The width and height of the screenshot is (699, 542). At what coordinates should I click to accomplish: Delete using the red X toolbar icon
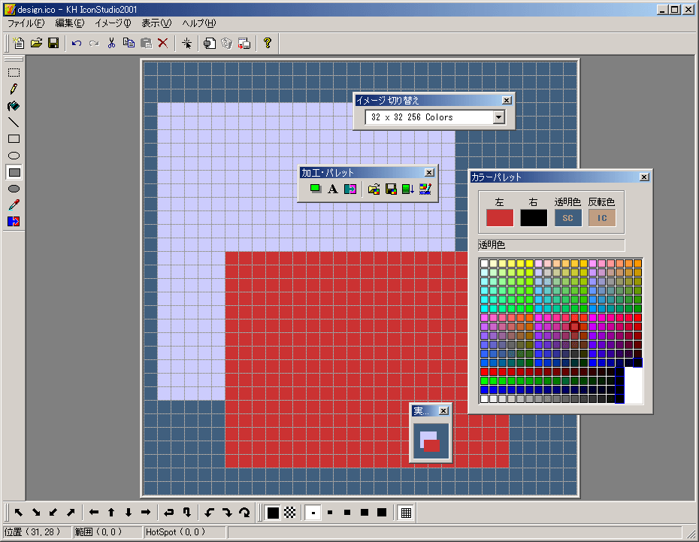pyautogui.click(x=163, y=44)
